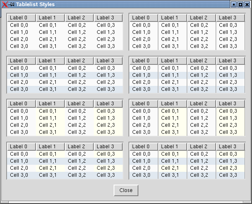This screenshot has height=204, width=252.
Task: Minimize the Tablelist Styles window
Action: coord(233,5)
